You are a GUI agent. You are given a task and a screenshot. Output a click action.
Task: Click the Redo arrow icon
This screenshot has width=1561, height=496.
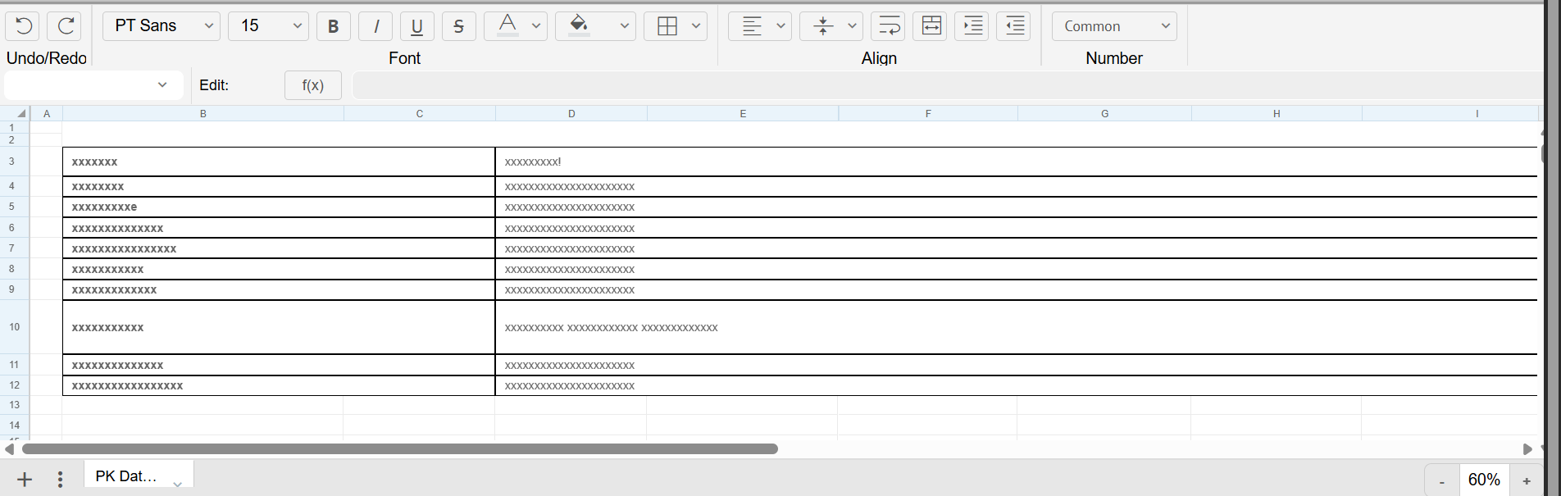pyautogui.click(x=65, y=26)
